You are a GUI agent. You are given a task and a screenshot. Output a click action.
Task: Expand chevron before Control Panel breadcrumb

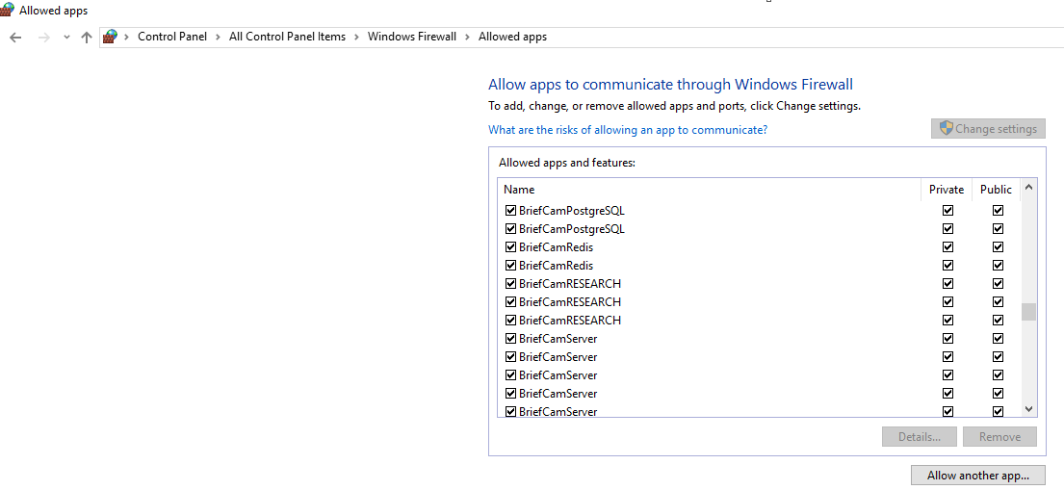tap(127, 38)
